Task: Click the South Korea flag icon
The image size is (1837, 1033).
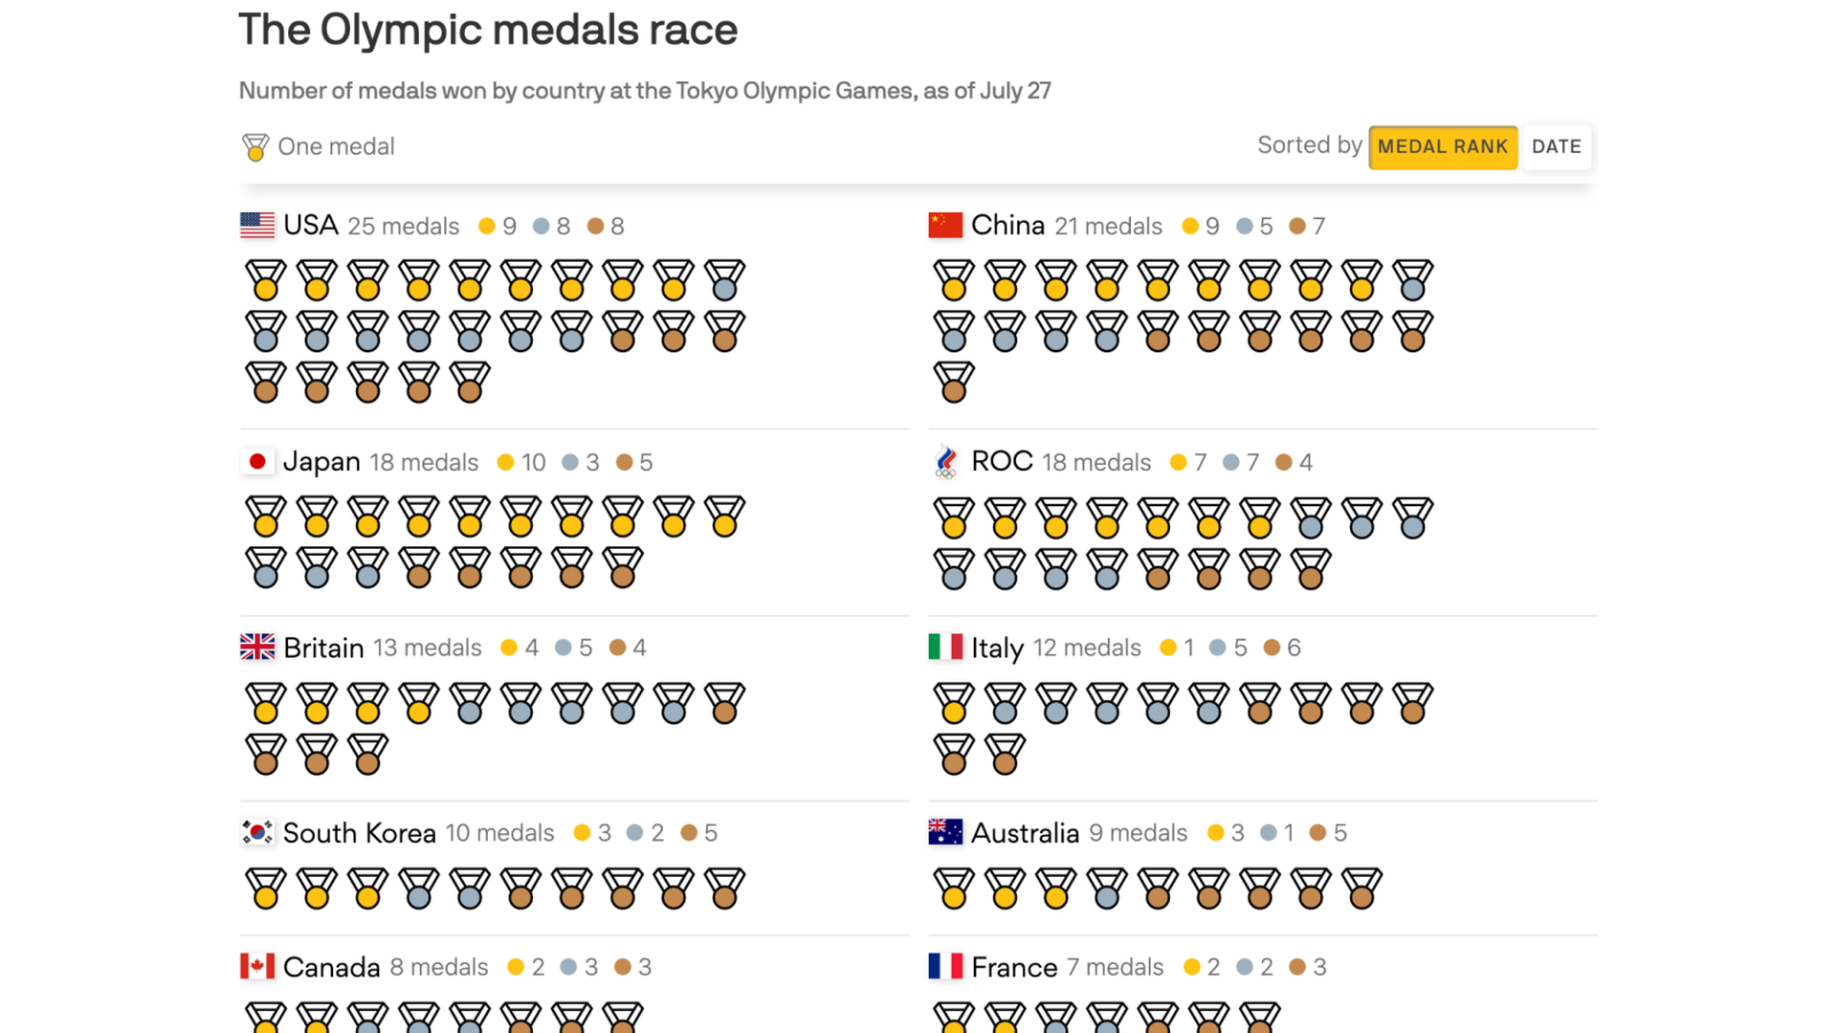Action: [x=257, y=832]
